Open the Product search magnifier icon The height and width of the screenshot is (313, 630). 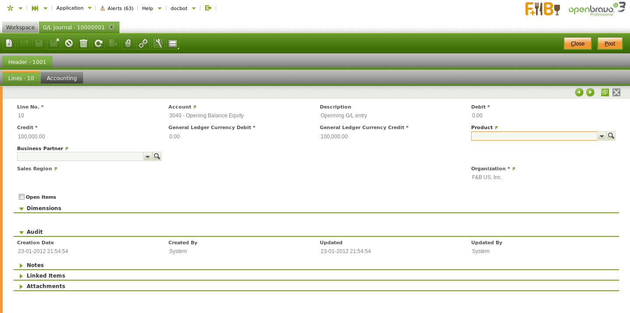(611, 136)
